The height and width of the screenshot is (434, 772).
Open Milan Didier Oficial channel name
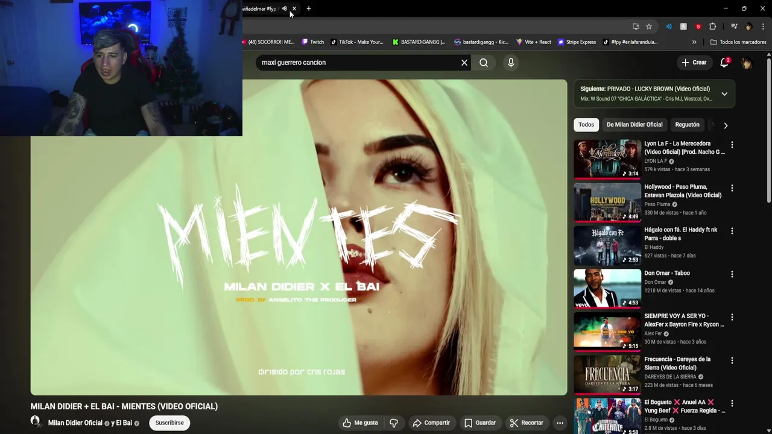[x=75, y=423]
